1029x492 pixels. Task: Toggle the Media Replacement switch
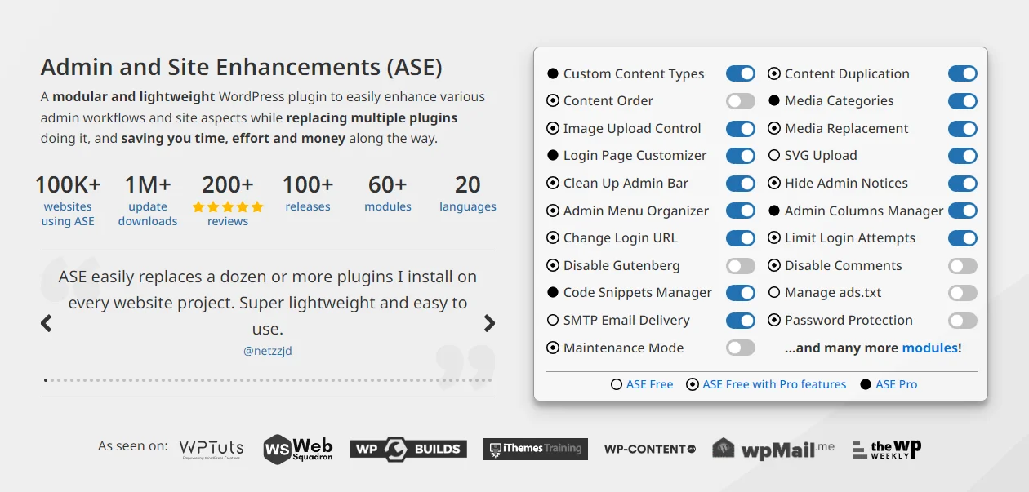pos(963,129)
